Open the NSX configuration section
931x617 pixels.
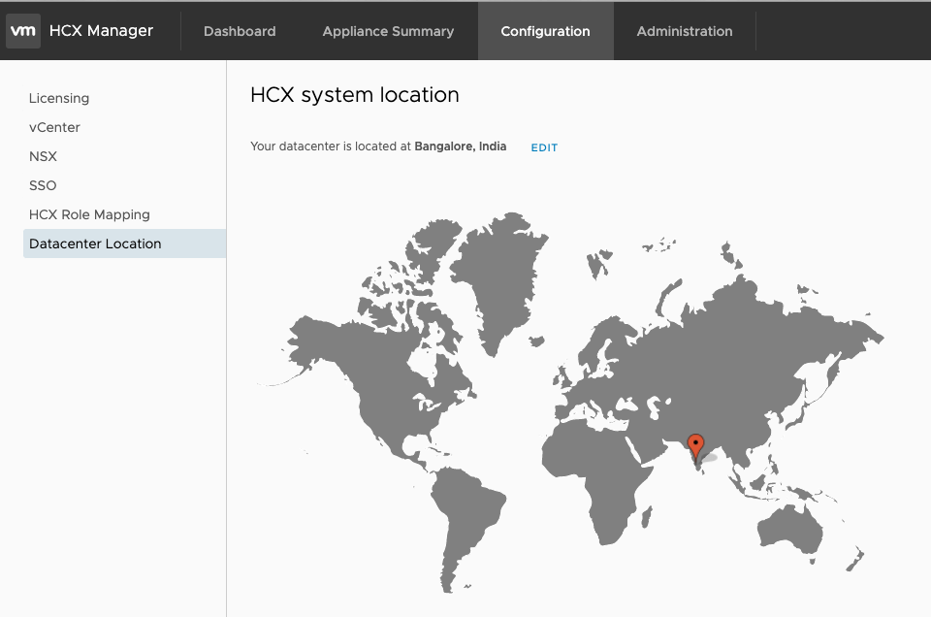coord(43,156)
